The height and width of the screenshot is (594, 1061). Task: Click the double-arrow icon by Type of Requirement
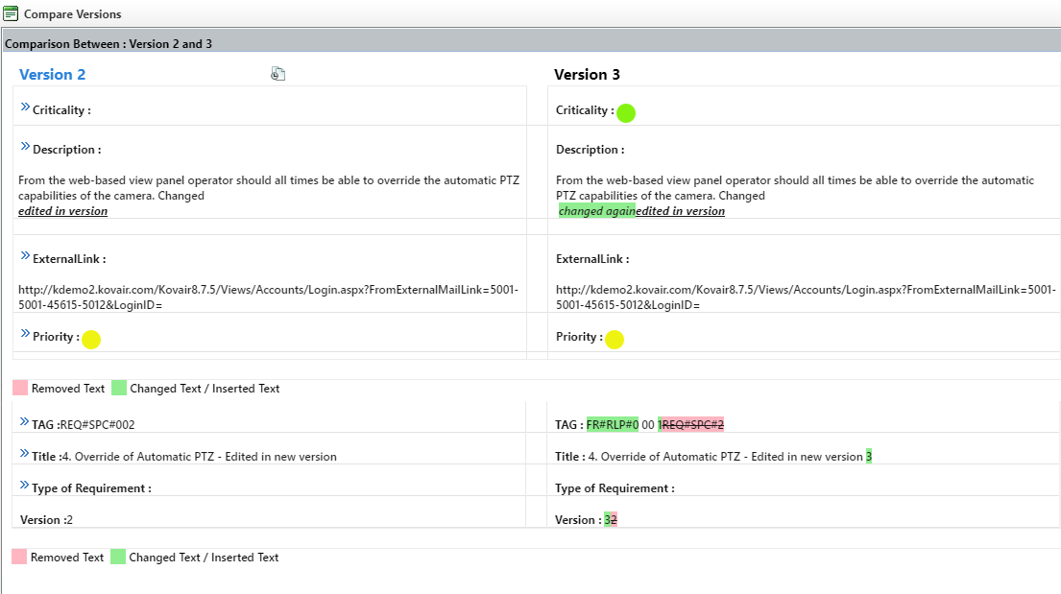click(25, 485)
